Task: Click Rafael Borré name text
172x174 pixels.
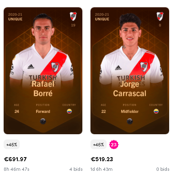Action: (x=43, y=89)
